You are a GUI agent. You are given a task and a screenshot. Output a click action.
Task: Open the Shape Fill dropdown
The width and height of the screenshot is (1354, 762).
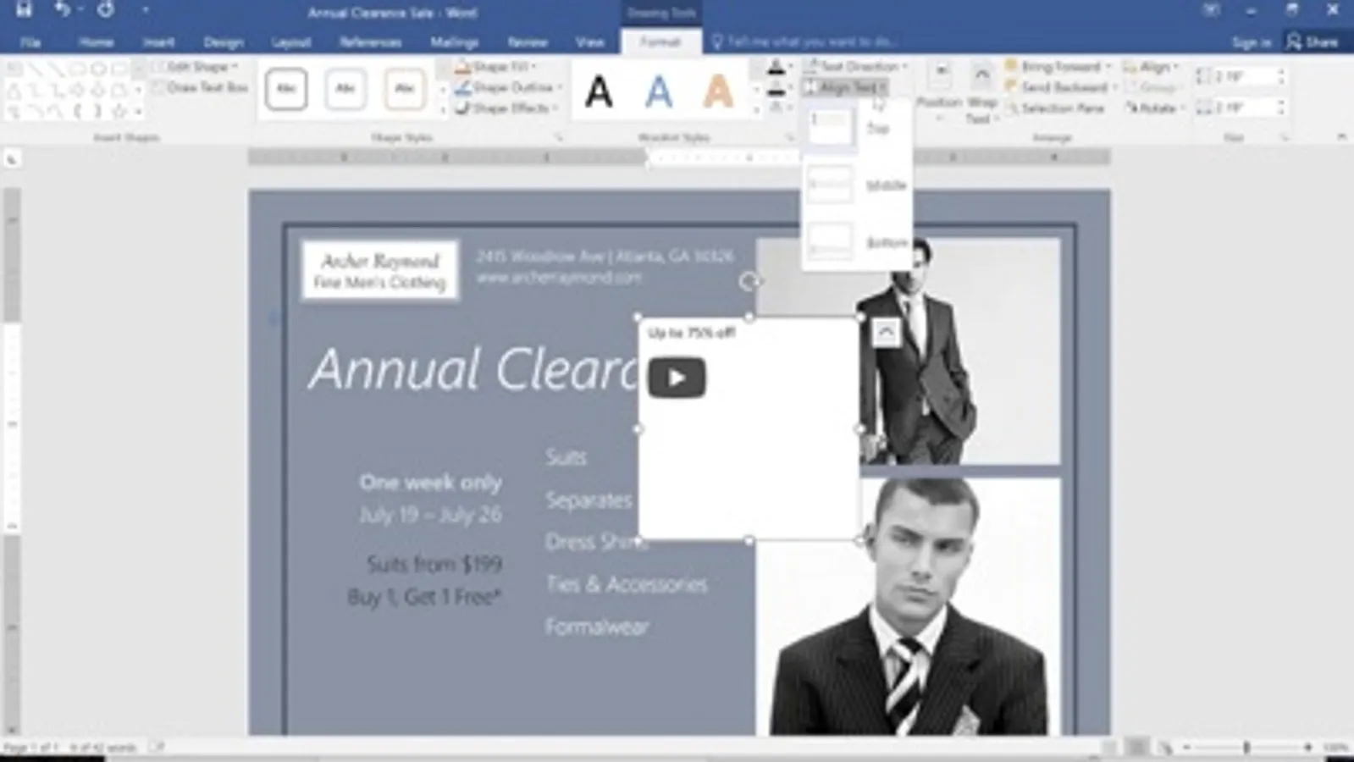click(x=496, y=66)
